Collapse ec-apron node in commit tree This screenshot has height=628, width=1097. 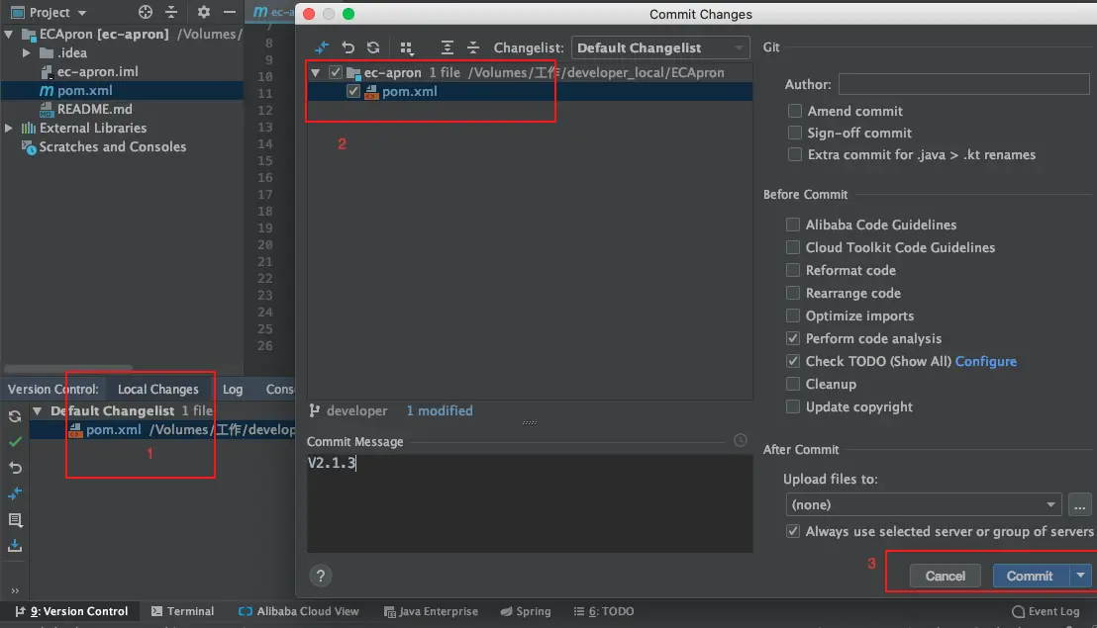click(316, 72)
